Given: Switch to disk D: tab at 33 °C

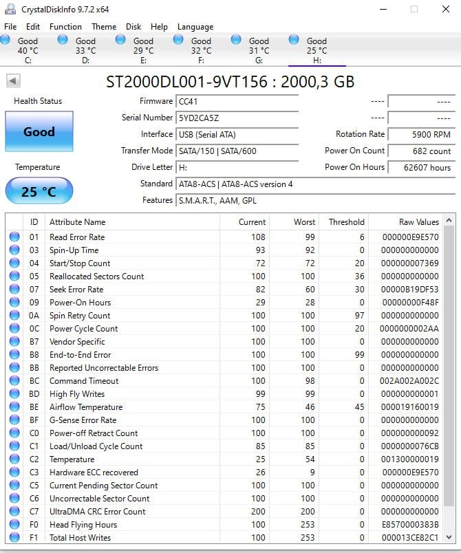Looking at the screenshot, I should pos(86,50).
